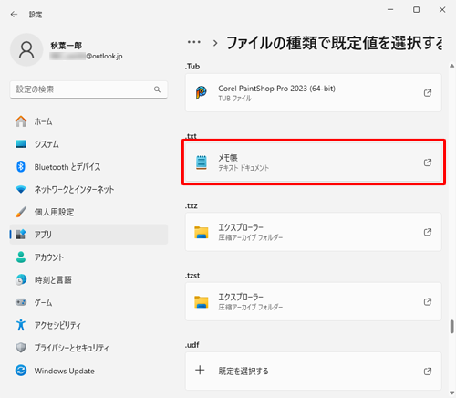Click external link icon for .txz エクスプローラー
The image size is (456, 398).
pyautogui.click(x=428, y=232)
